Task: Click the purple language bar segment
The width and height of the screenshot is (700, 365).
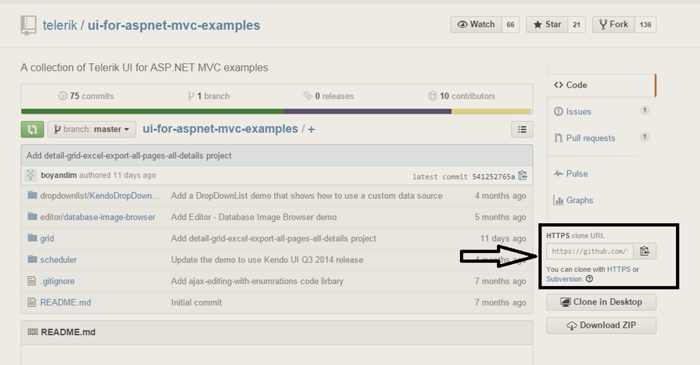Action: 368,111
